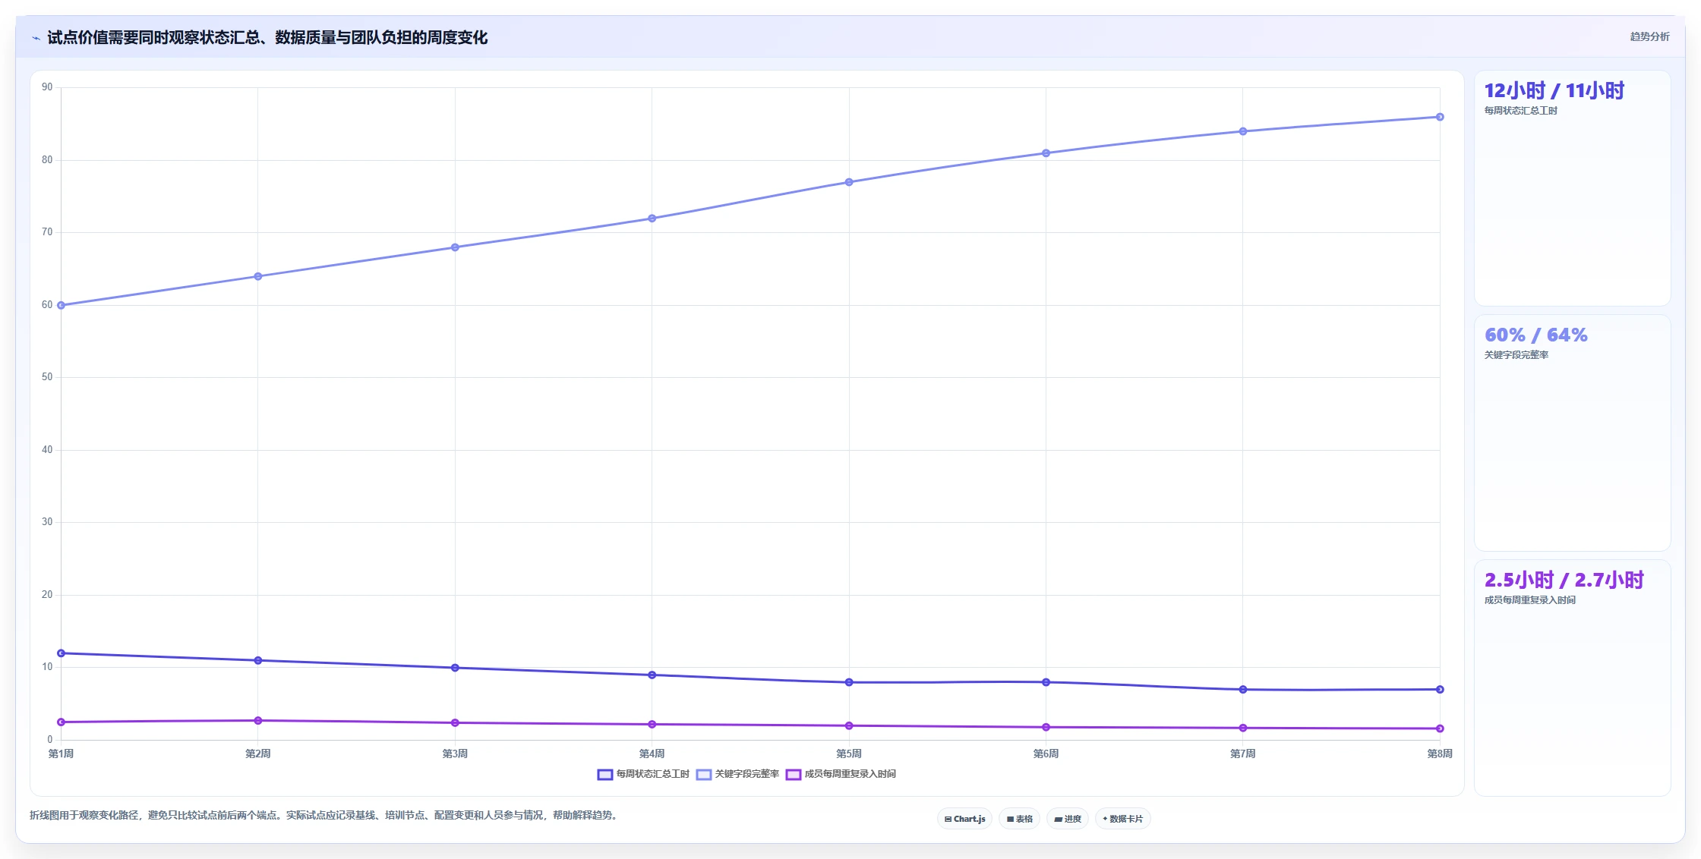The image size is (1701, 859).
Task: Click the lightning icon beside the panel title
Action: (36, 38)
